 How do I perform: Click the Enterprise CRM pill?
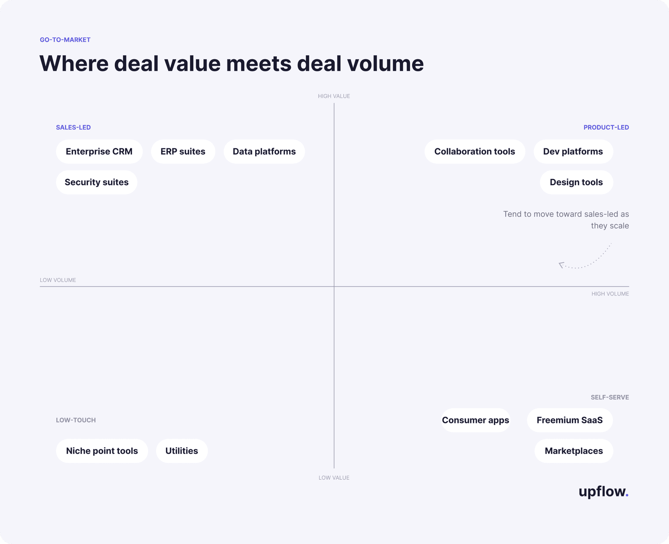click(x=99, y=152)
